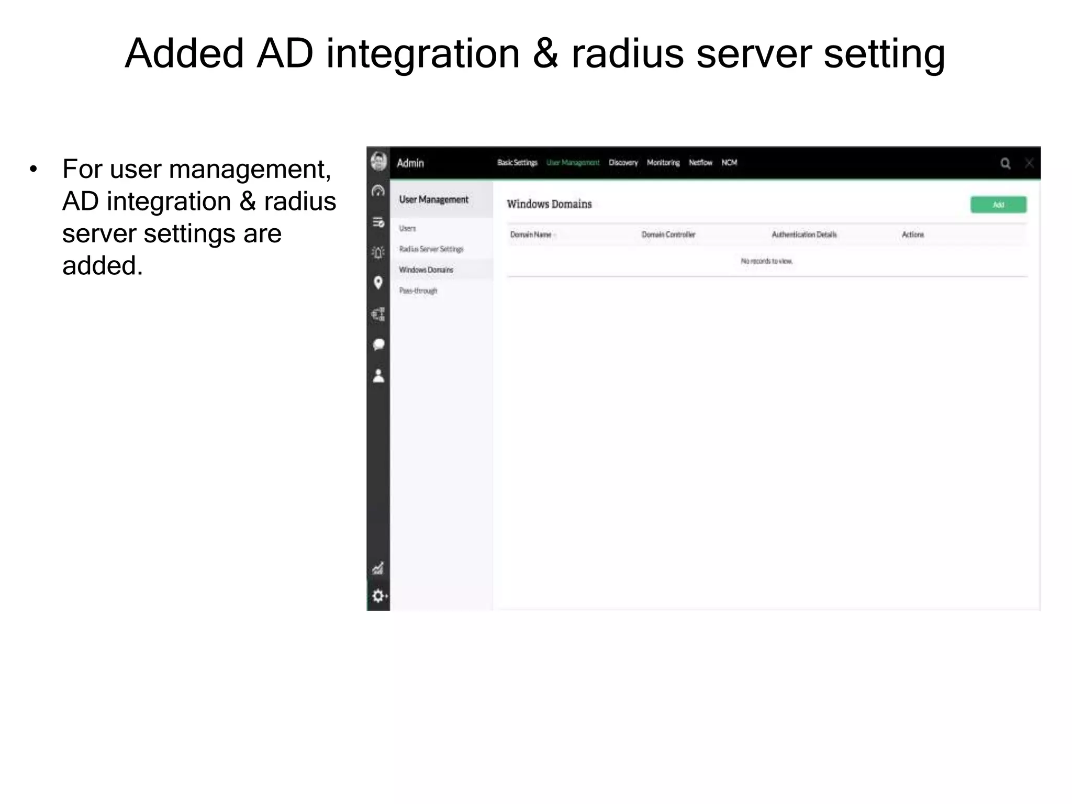Open the Reports chart sidebar icon

point(378,568)
